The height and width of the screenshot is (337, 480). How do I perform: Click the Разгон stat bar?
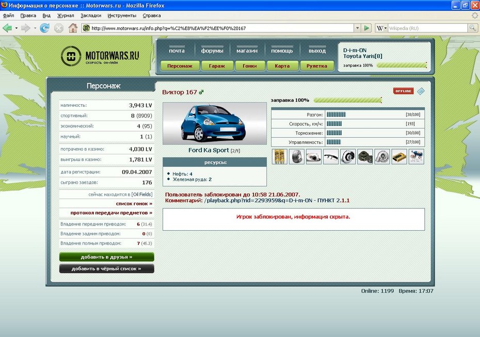pyautogui.click(x=336, y=115)
